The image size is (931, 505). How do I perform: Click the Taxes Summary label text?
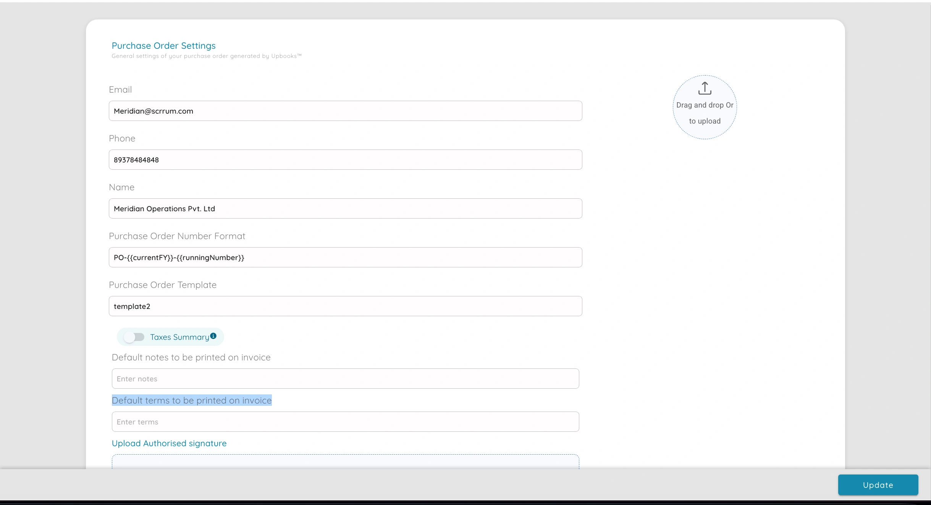pos(179,337)
